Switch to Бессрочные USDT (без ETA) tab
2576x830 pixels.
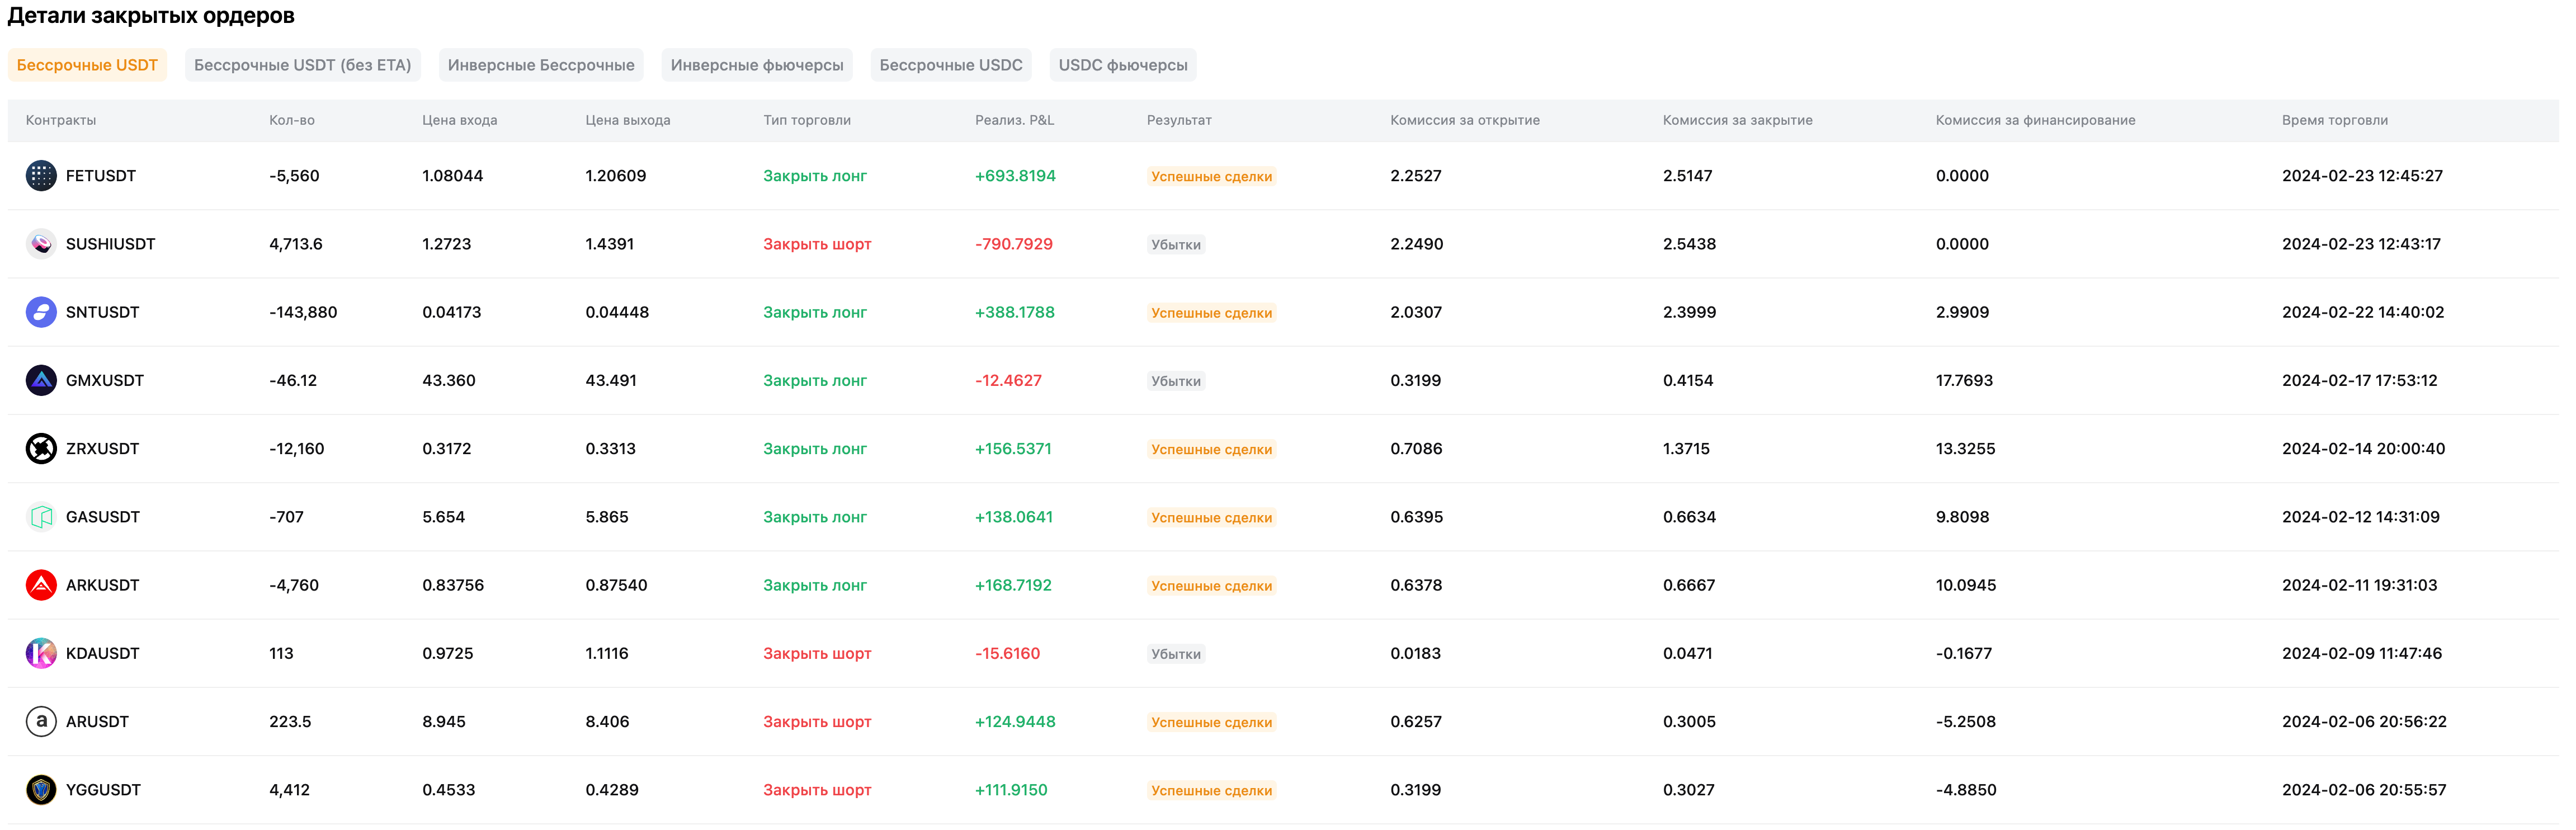click(x=302, y=65)
